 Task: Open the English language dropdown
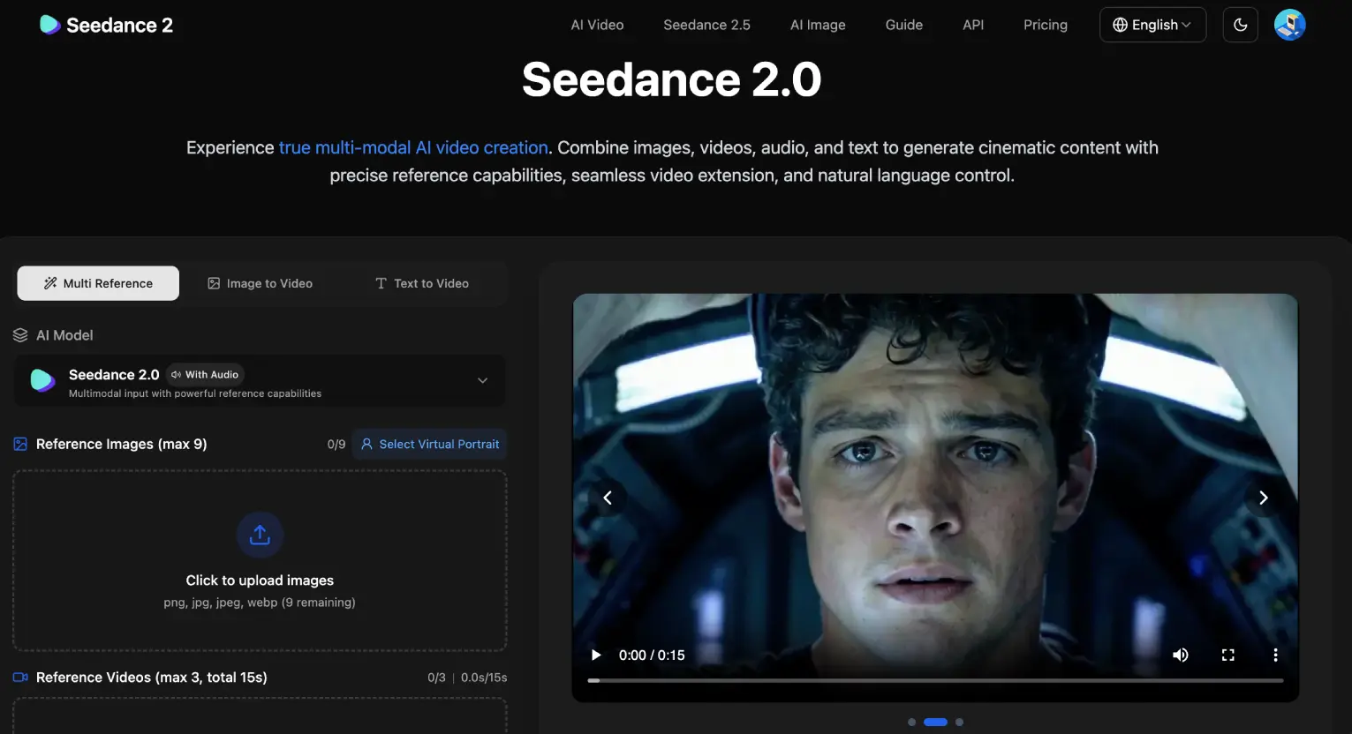click(x=1152, y=25)
